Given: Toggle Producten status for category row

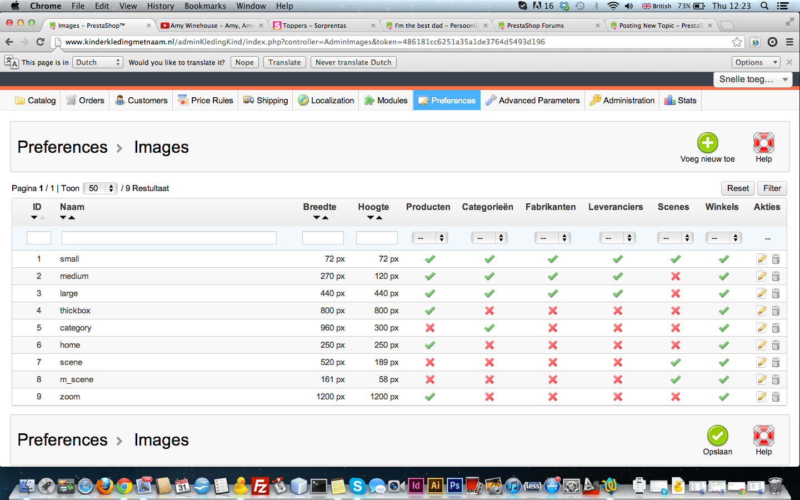Looking at the screenshot, I should pos(430,328).
